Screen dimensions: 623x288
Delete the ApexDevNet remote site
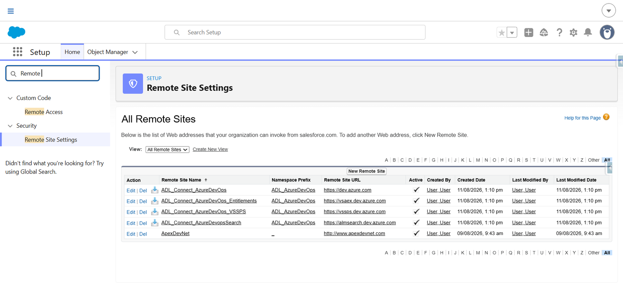tap(143, 234)
